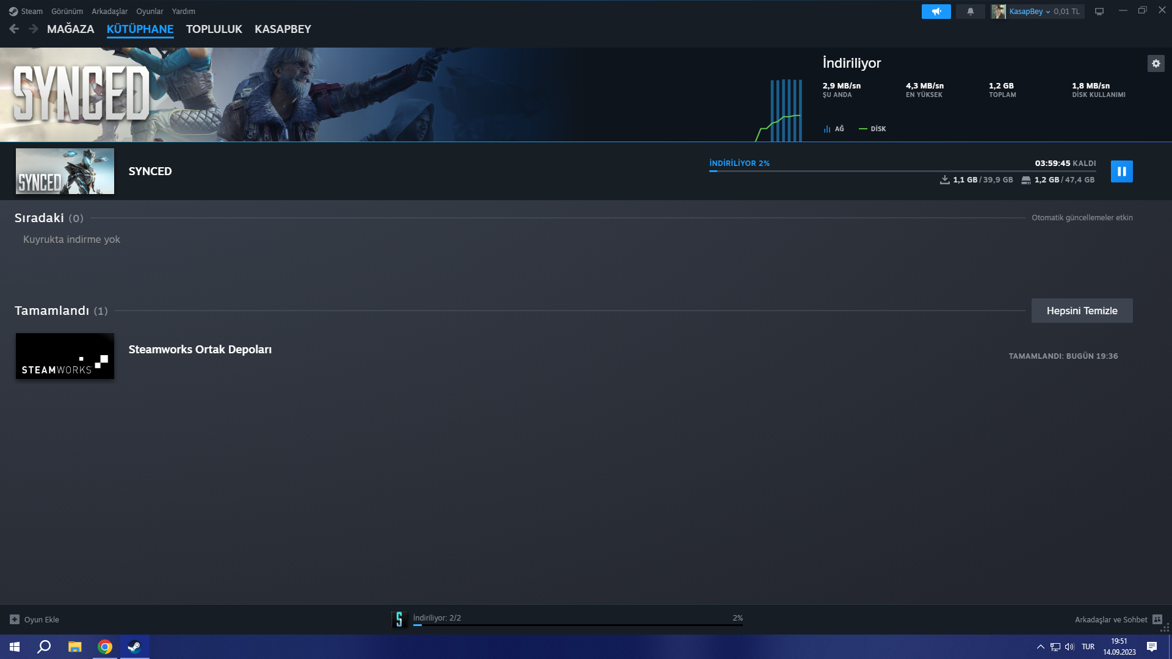Screen dimensions: 1172x659
Task: Click the announcements megaphone icon
Action: point(936,12)
